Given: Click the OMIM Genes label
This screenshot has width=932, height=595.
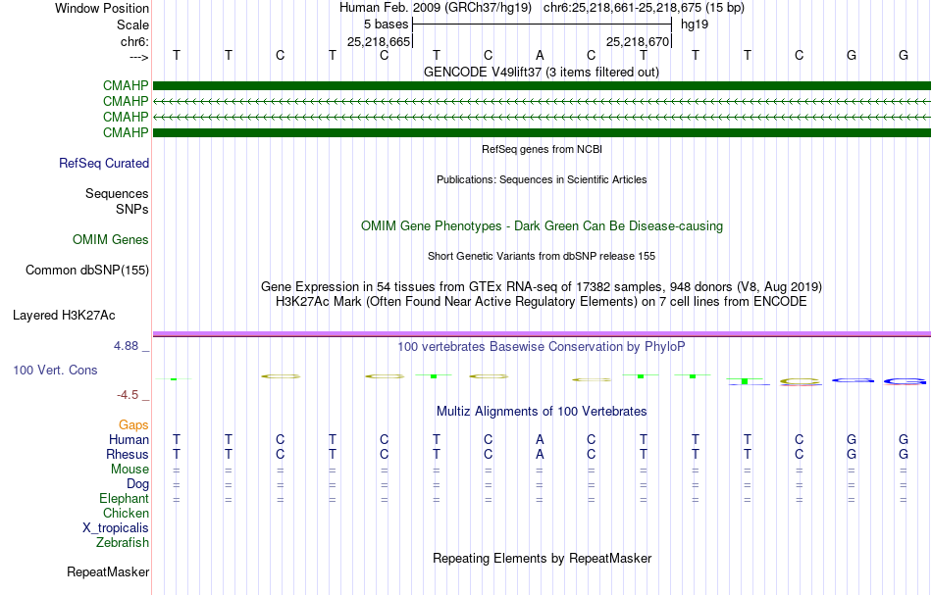Looking at the screenshot, I should pos(111,239).
